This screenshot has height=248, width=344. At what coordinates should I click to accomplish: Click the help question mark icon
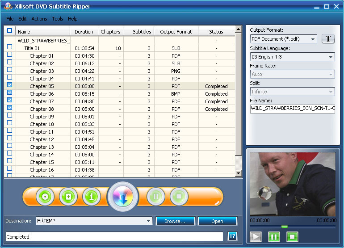click(232, 236)
